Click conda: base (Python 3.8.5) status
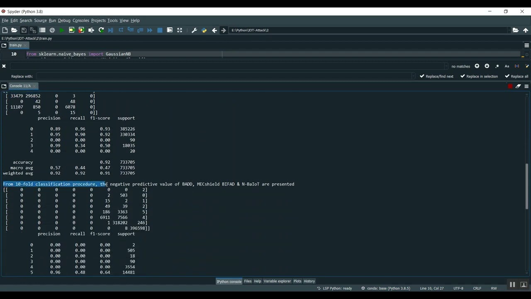531x299 pixels. point(386,288)
